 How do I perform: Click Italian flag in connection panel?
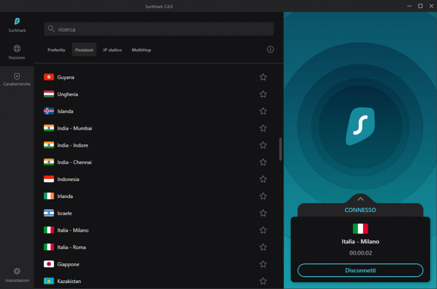360,228
